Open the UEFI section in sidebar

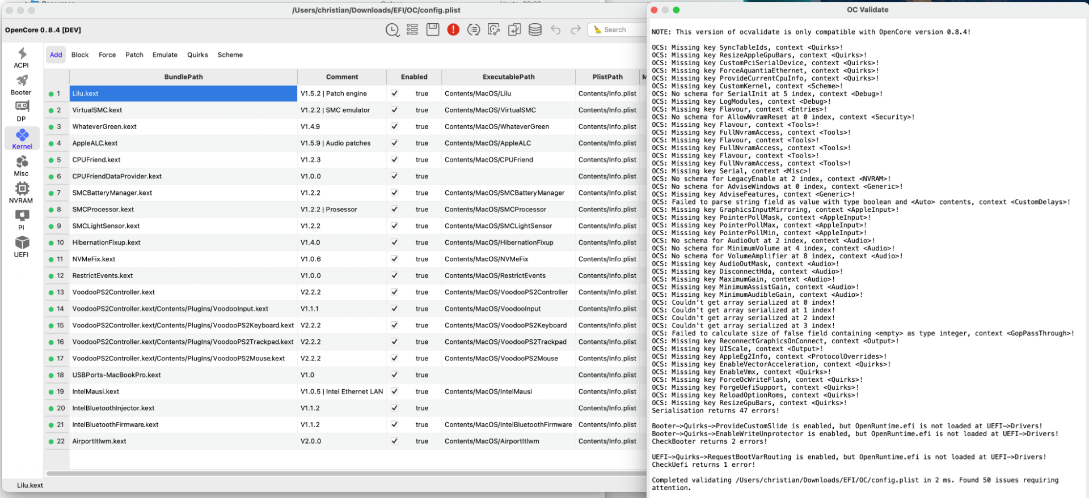pyautogui.click(x=22, y=247)
